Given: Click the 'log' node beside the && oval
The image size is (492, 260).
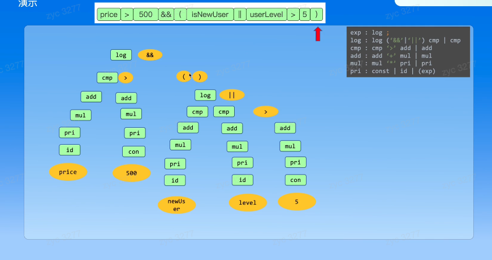Looking at the screenshot, I should (x=121, y=55).
